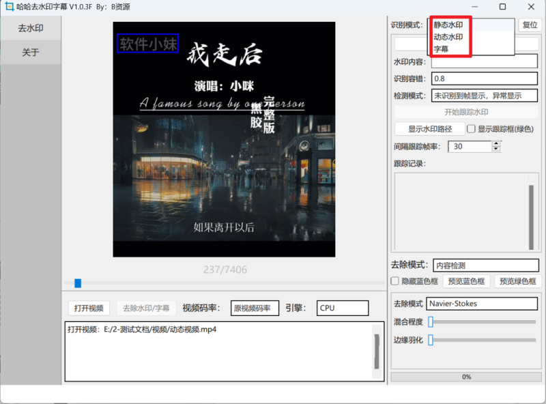Enable the 显示跟踪框(绿色) checkbox
The width and height of the screenshot is (546, 404).
pos(471,129)
